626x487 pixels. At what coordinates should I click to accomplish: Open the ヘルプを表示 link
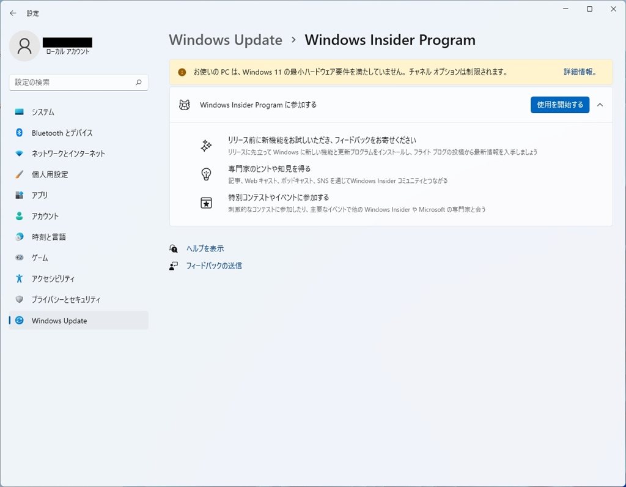click(x=205, y=248)
